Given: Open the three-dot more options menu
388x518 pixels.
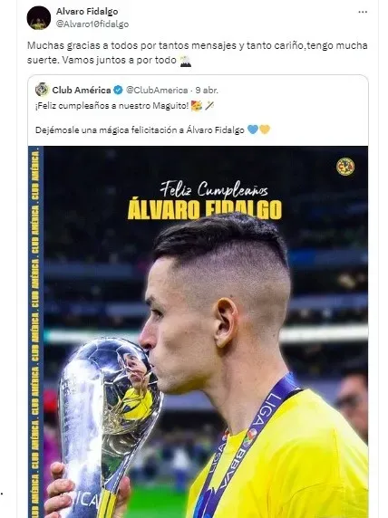Looking at the screenshot, I should click(x=363, y=12).
